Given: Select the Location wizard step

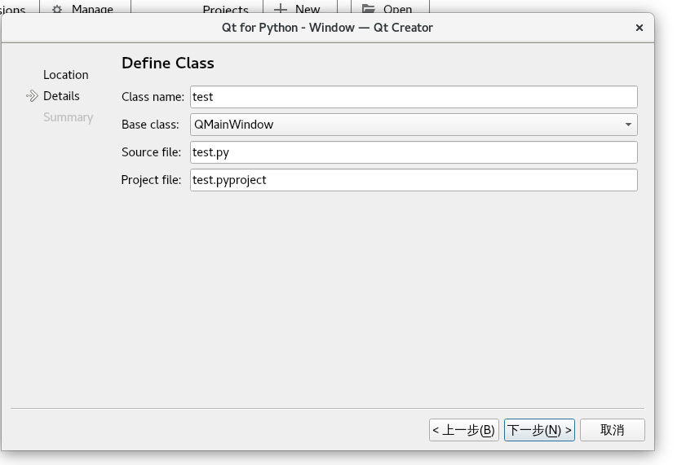Looking at the screenshot, I should pyautogui.click(x=65, y=75).
